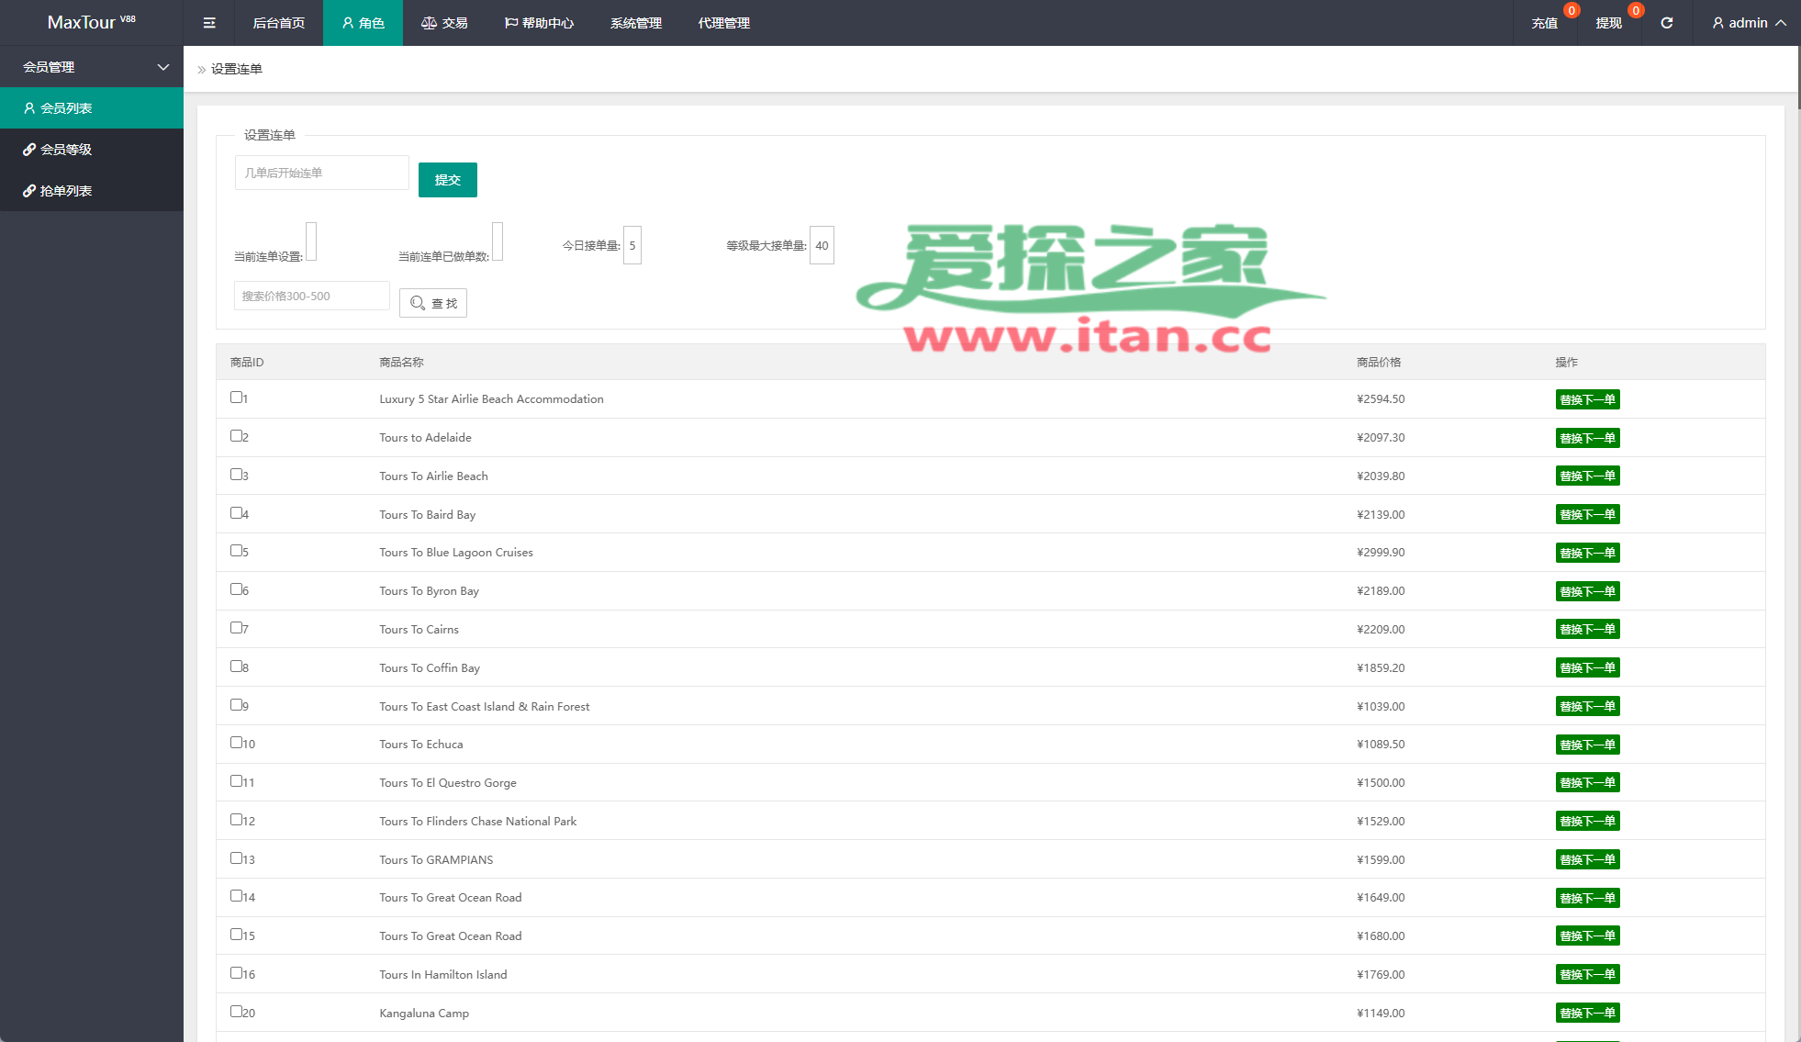Click price ¥1500.00 for El Questro Gorge

(x=1381, y=783)
